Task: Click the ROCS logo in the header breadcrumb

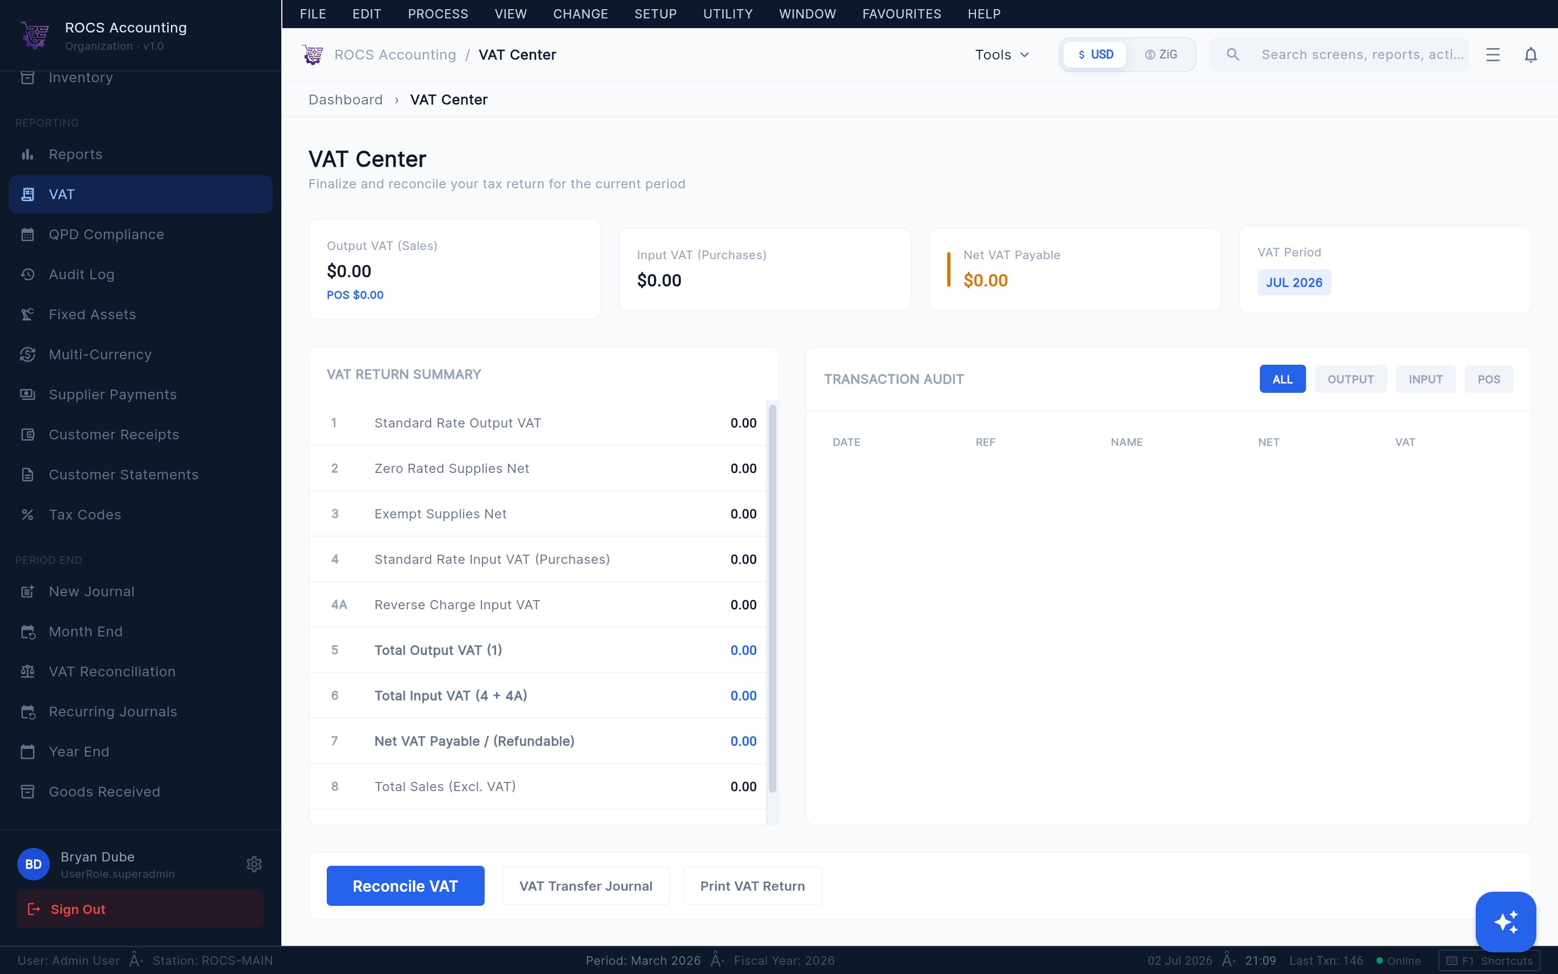Action: click(313, 55)
